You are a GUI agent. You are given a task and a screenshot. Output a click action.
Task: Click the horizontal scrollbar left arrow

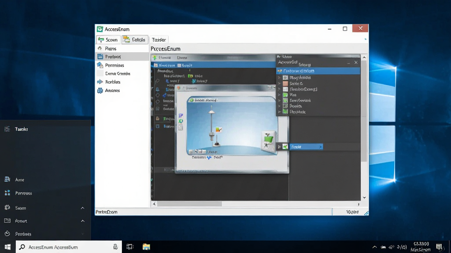(154, 204)
